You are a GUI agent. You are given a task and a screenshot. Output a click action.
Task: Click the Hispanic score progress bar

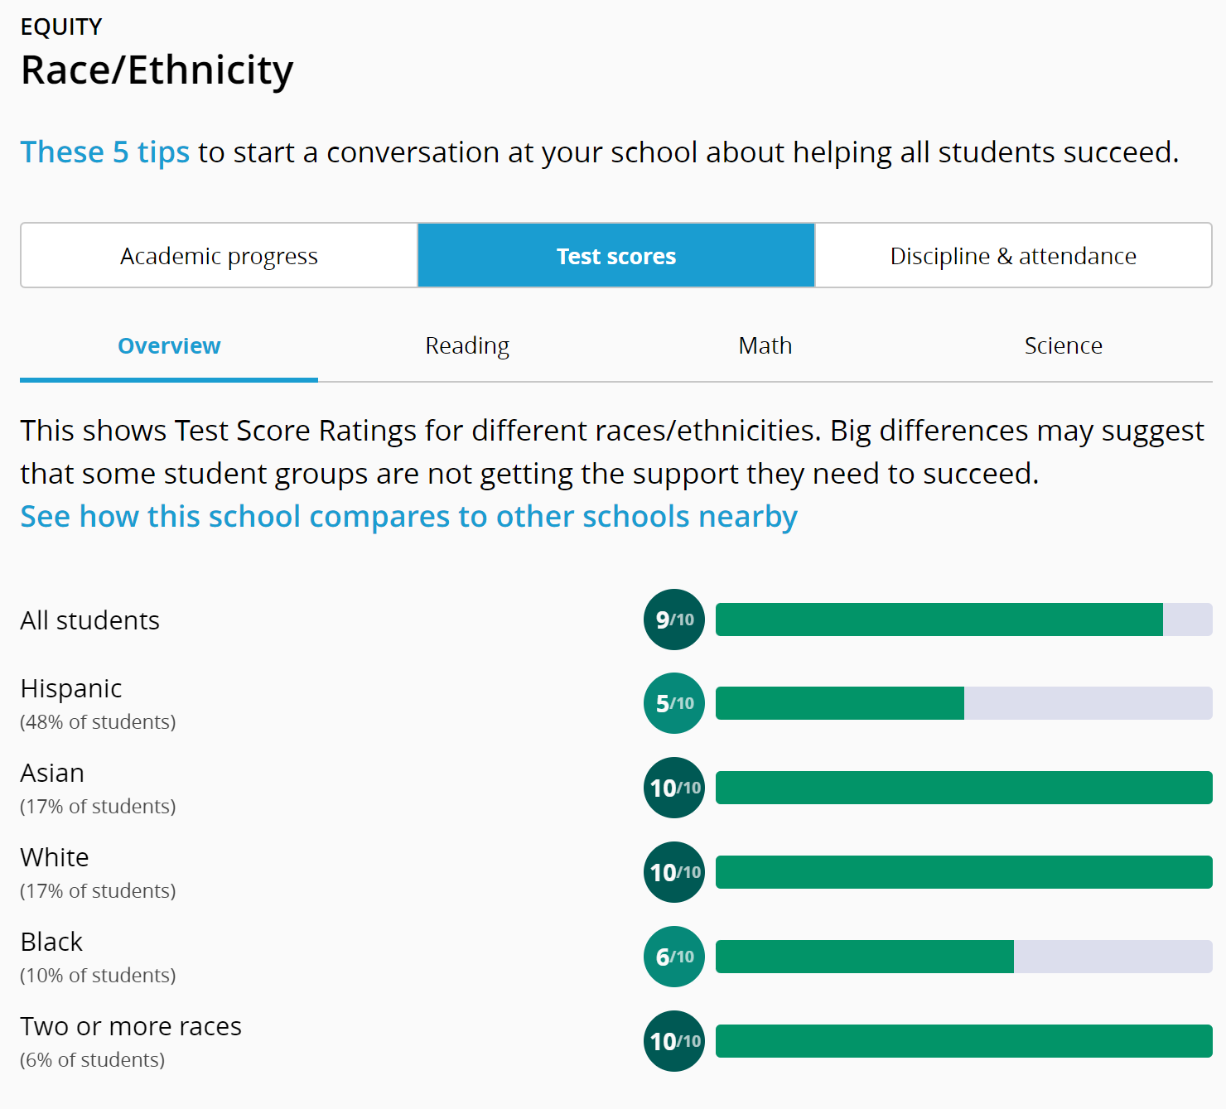963,703
